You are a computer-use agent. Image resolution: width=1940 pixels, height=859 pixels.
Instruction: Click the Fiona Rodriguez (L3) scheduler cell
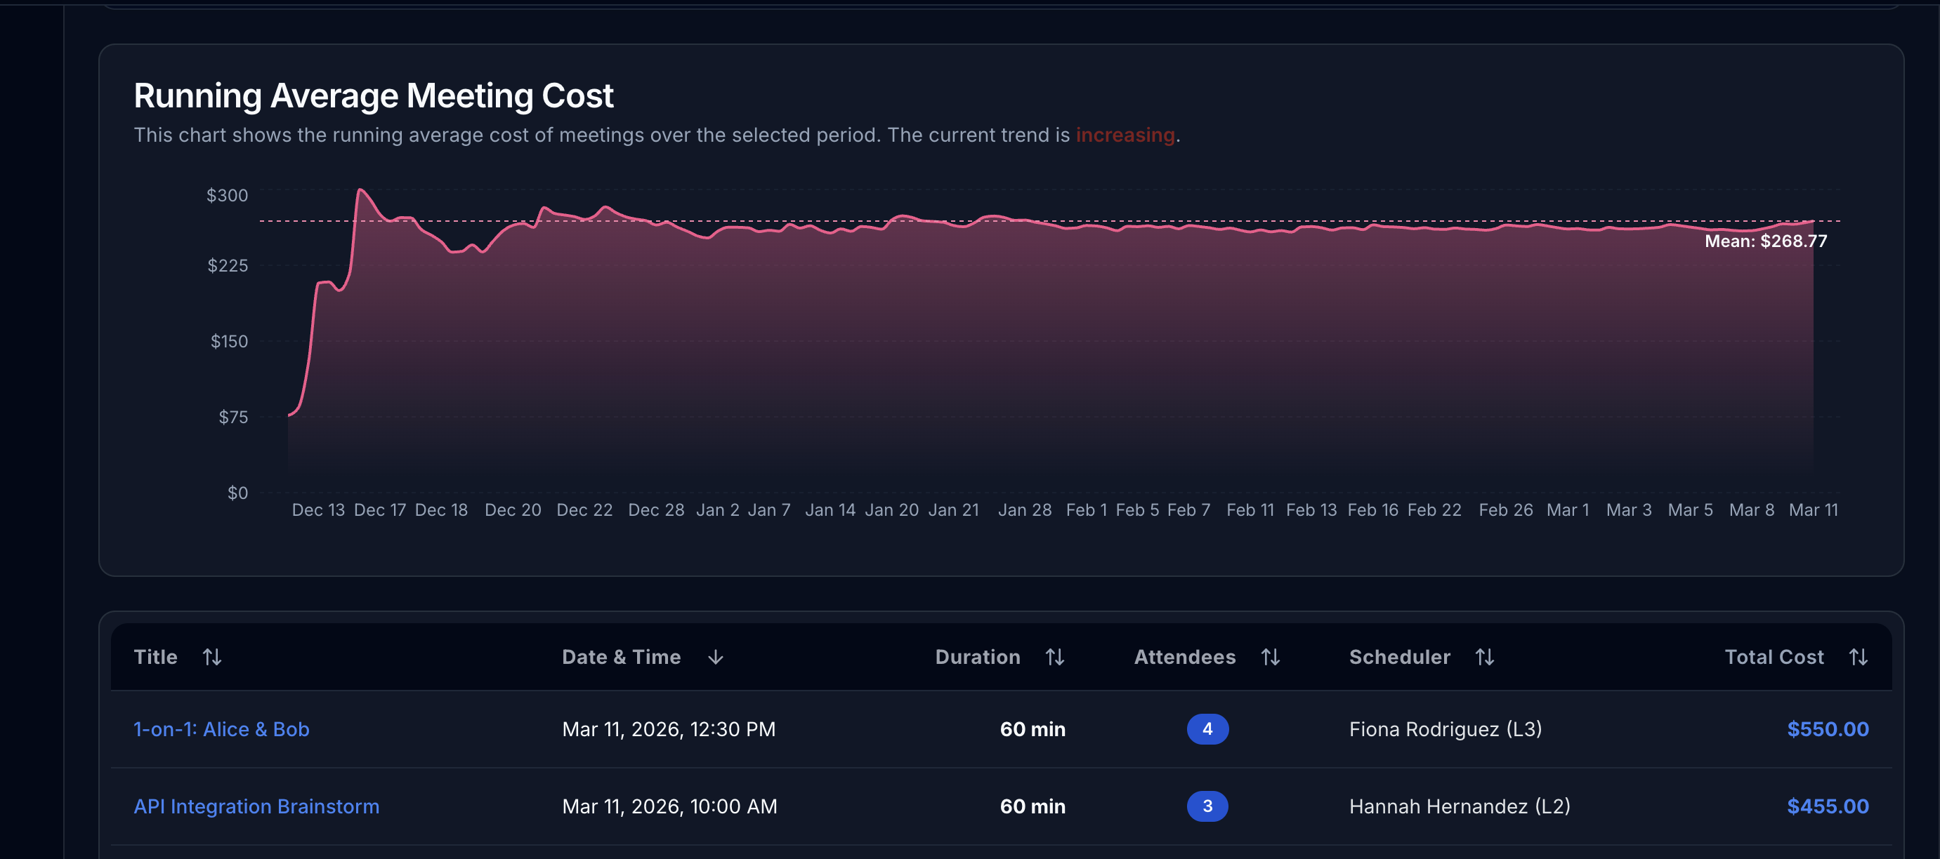pyautogui.click(x=1446, y=729)
